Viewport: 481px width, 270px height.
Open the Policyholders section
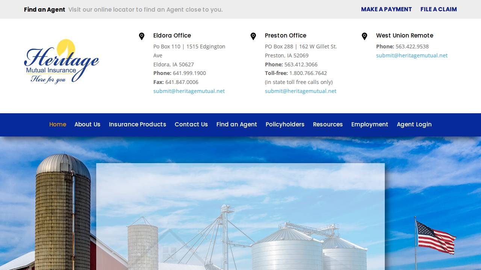285,124
